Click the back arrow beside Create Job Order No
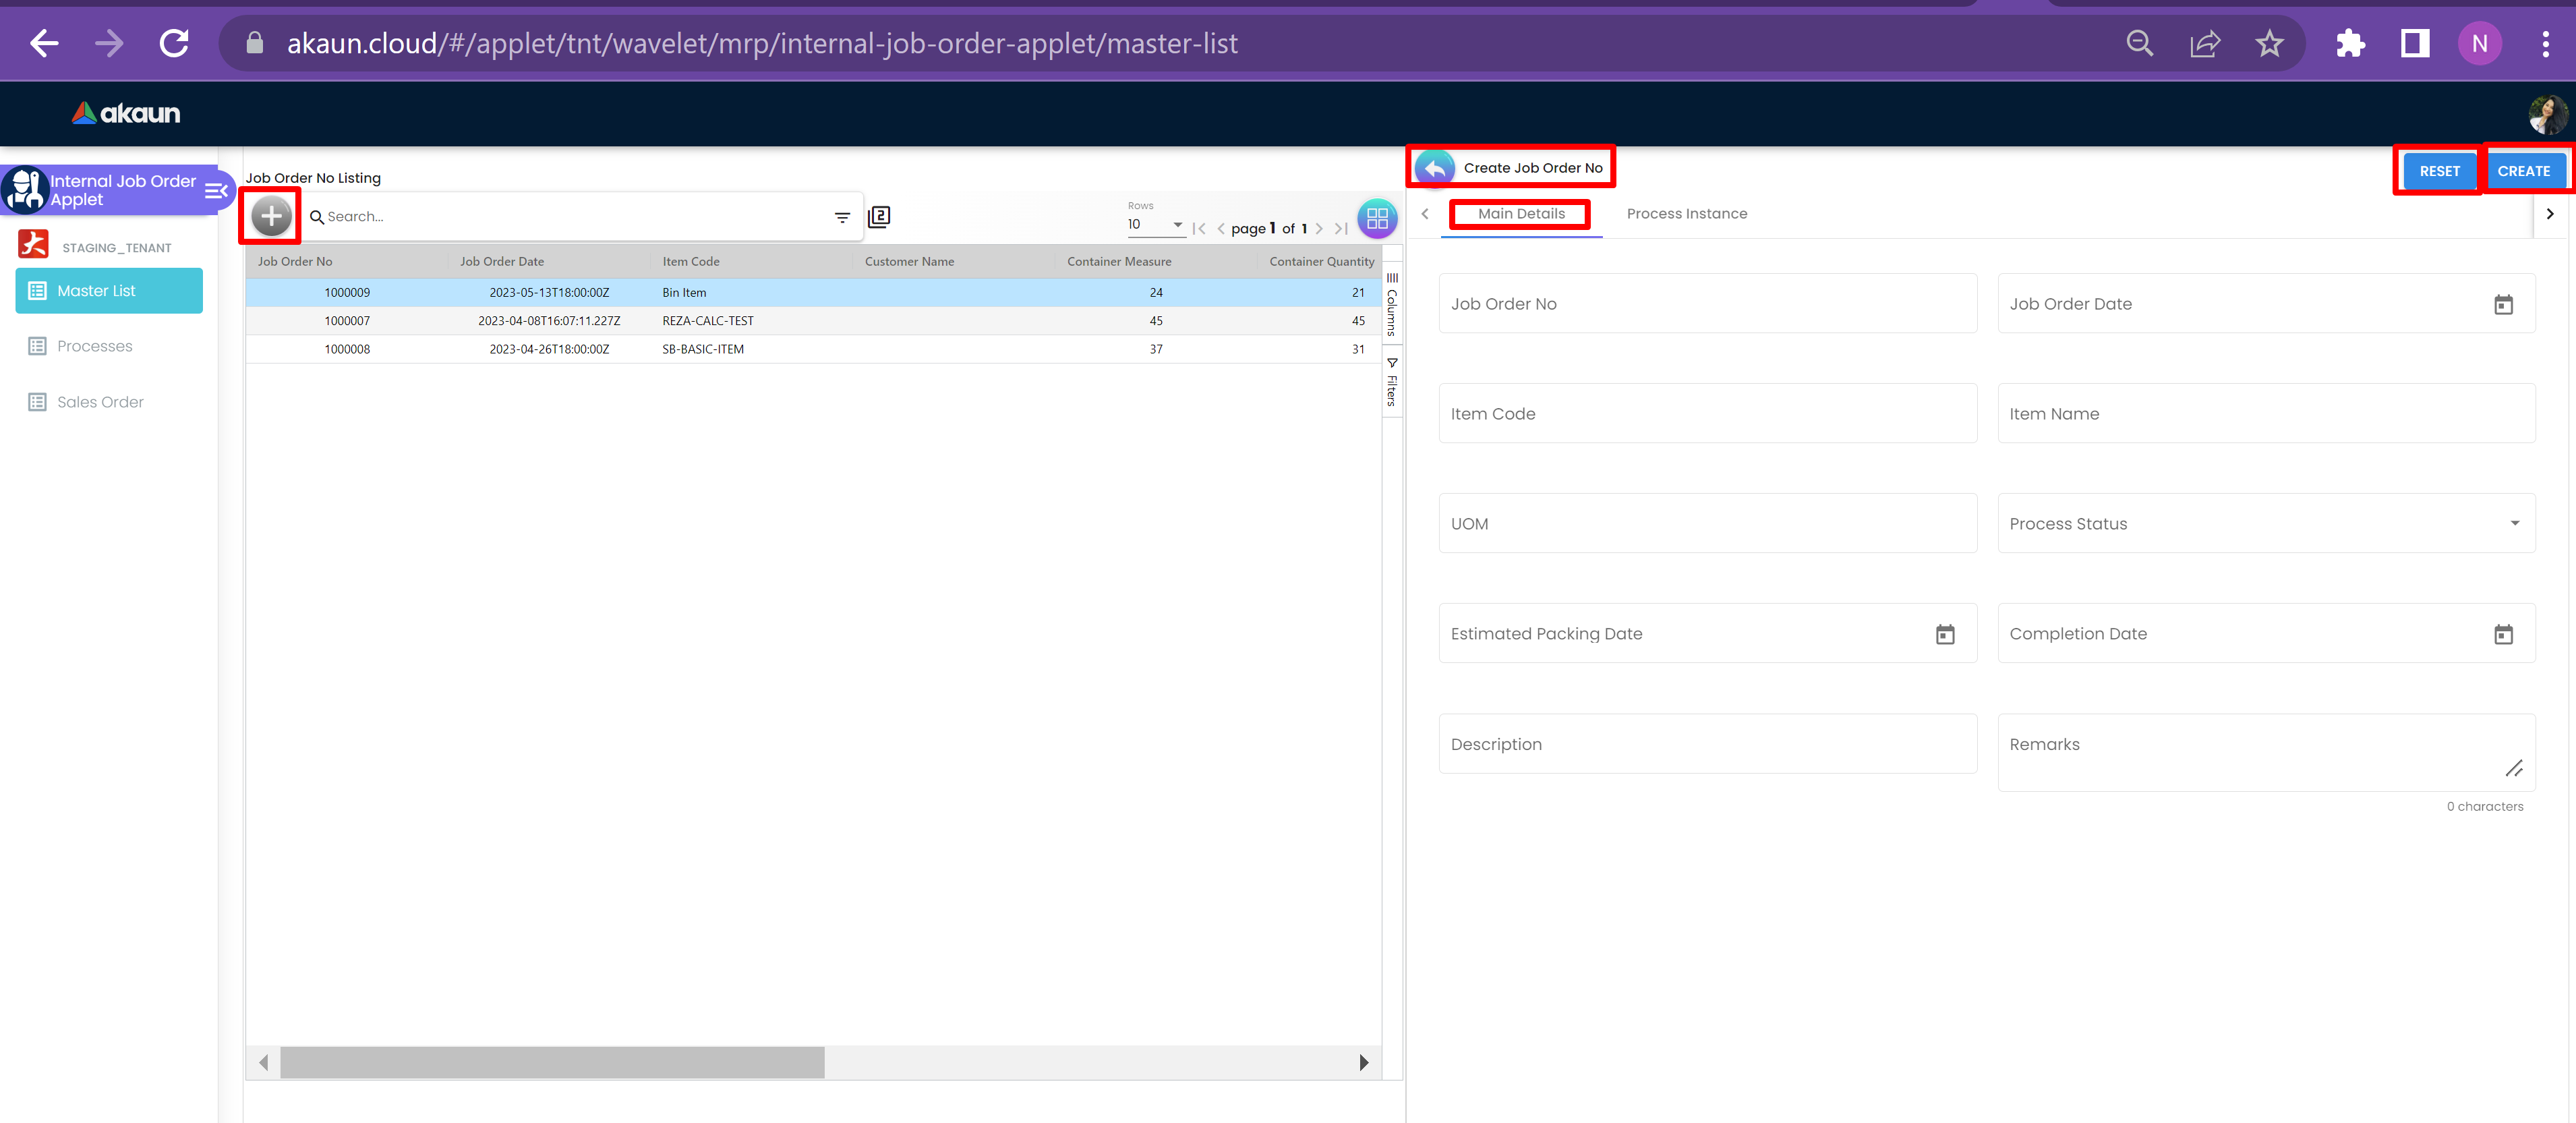2576x1123 pixels. (x=1435, y=168)
